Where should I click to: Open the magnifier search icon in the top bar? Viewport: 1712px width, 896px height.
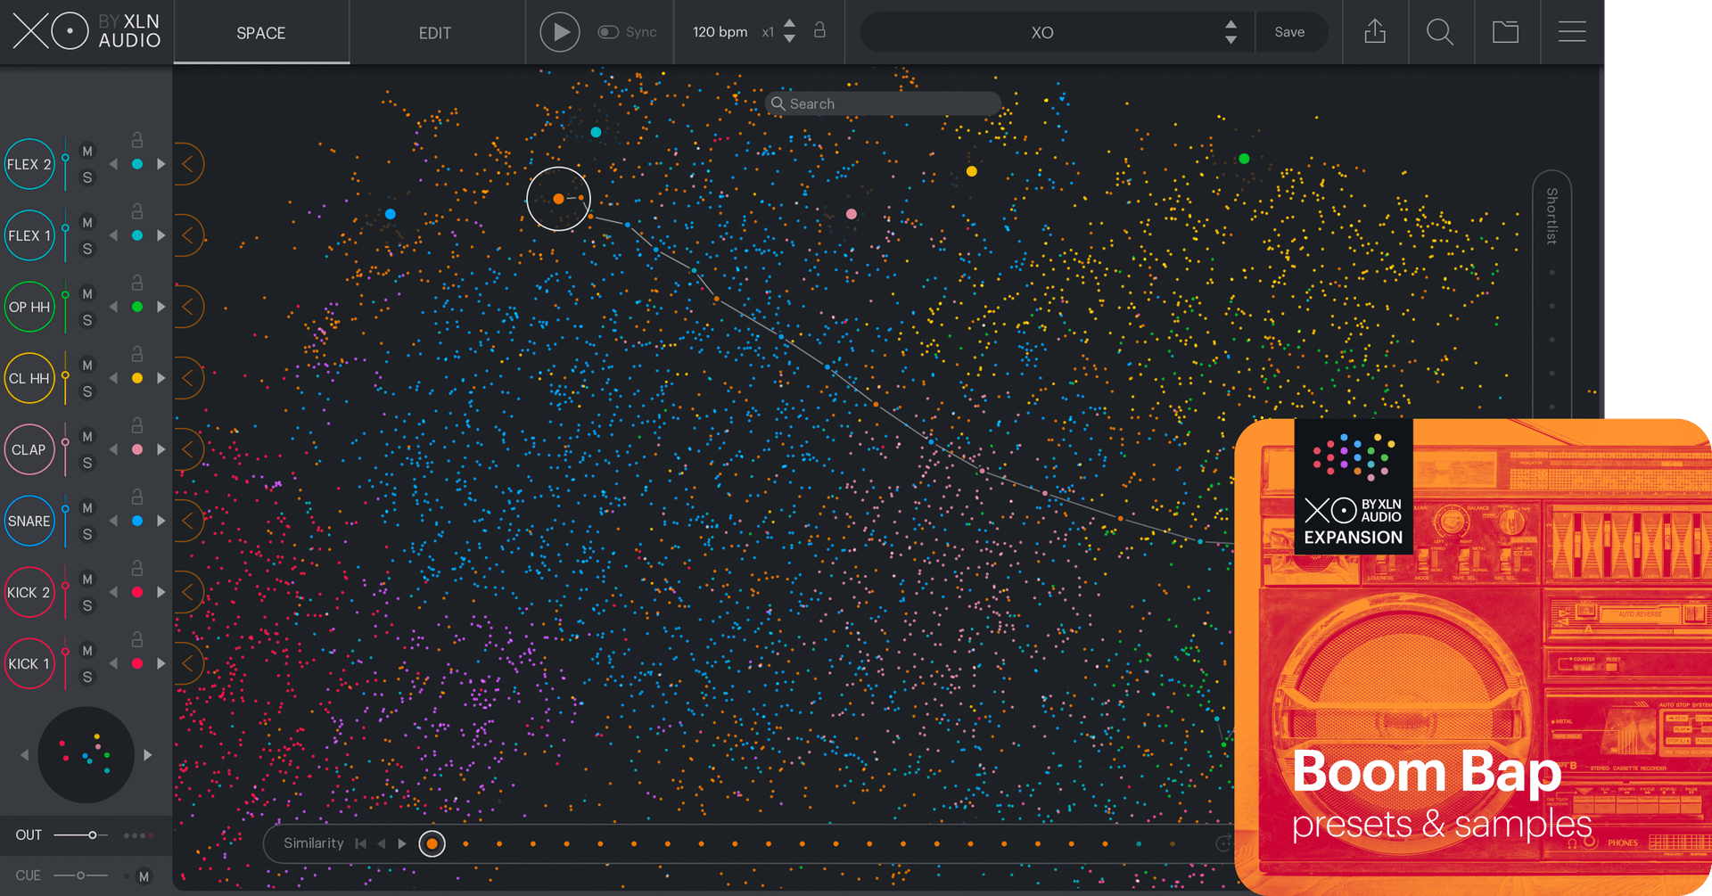pyautogui.click(x=1440, y=32)
